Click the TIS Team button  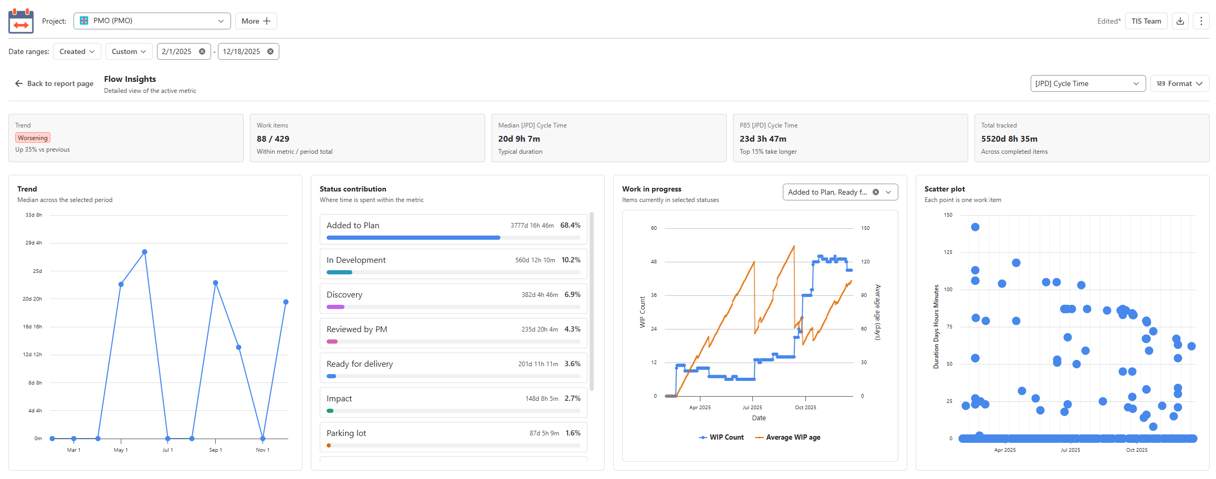click(1146, 21)
